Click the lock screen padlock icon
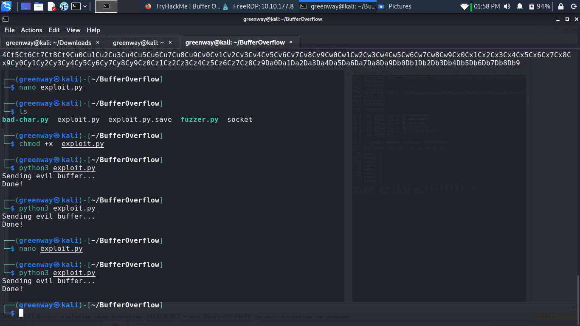The height and width of the screenshot is (326, 580). pyautogui.click(x=561, y=6)
